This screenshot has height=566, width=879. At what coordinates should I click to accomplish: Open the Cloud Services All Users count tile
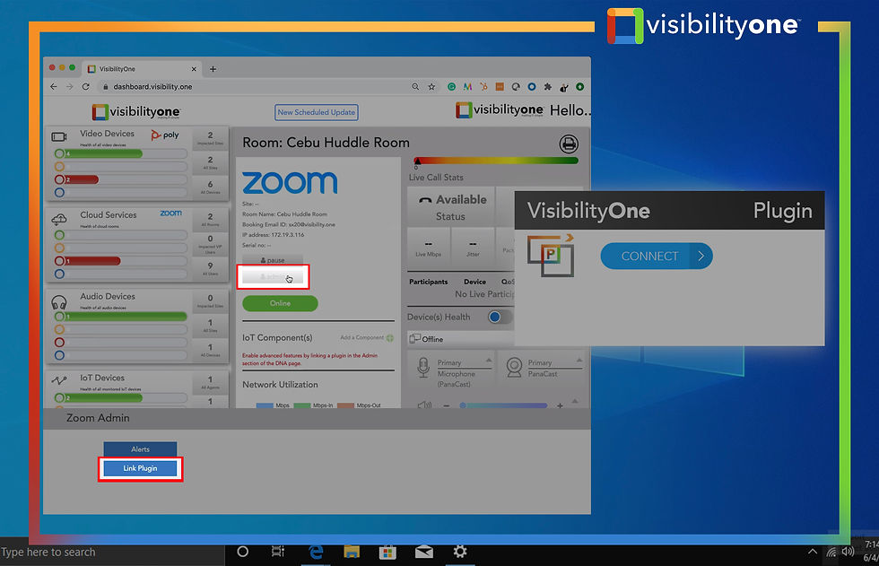[x=210, y=268]
